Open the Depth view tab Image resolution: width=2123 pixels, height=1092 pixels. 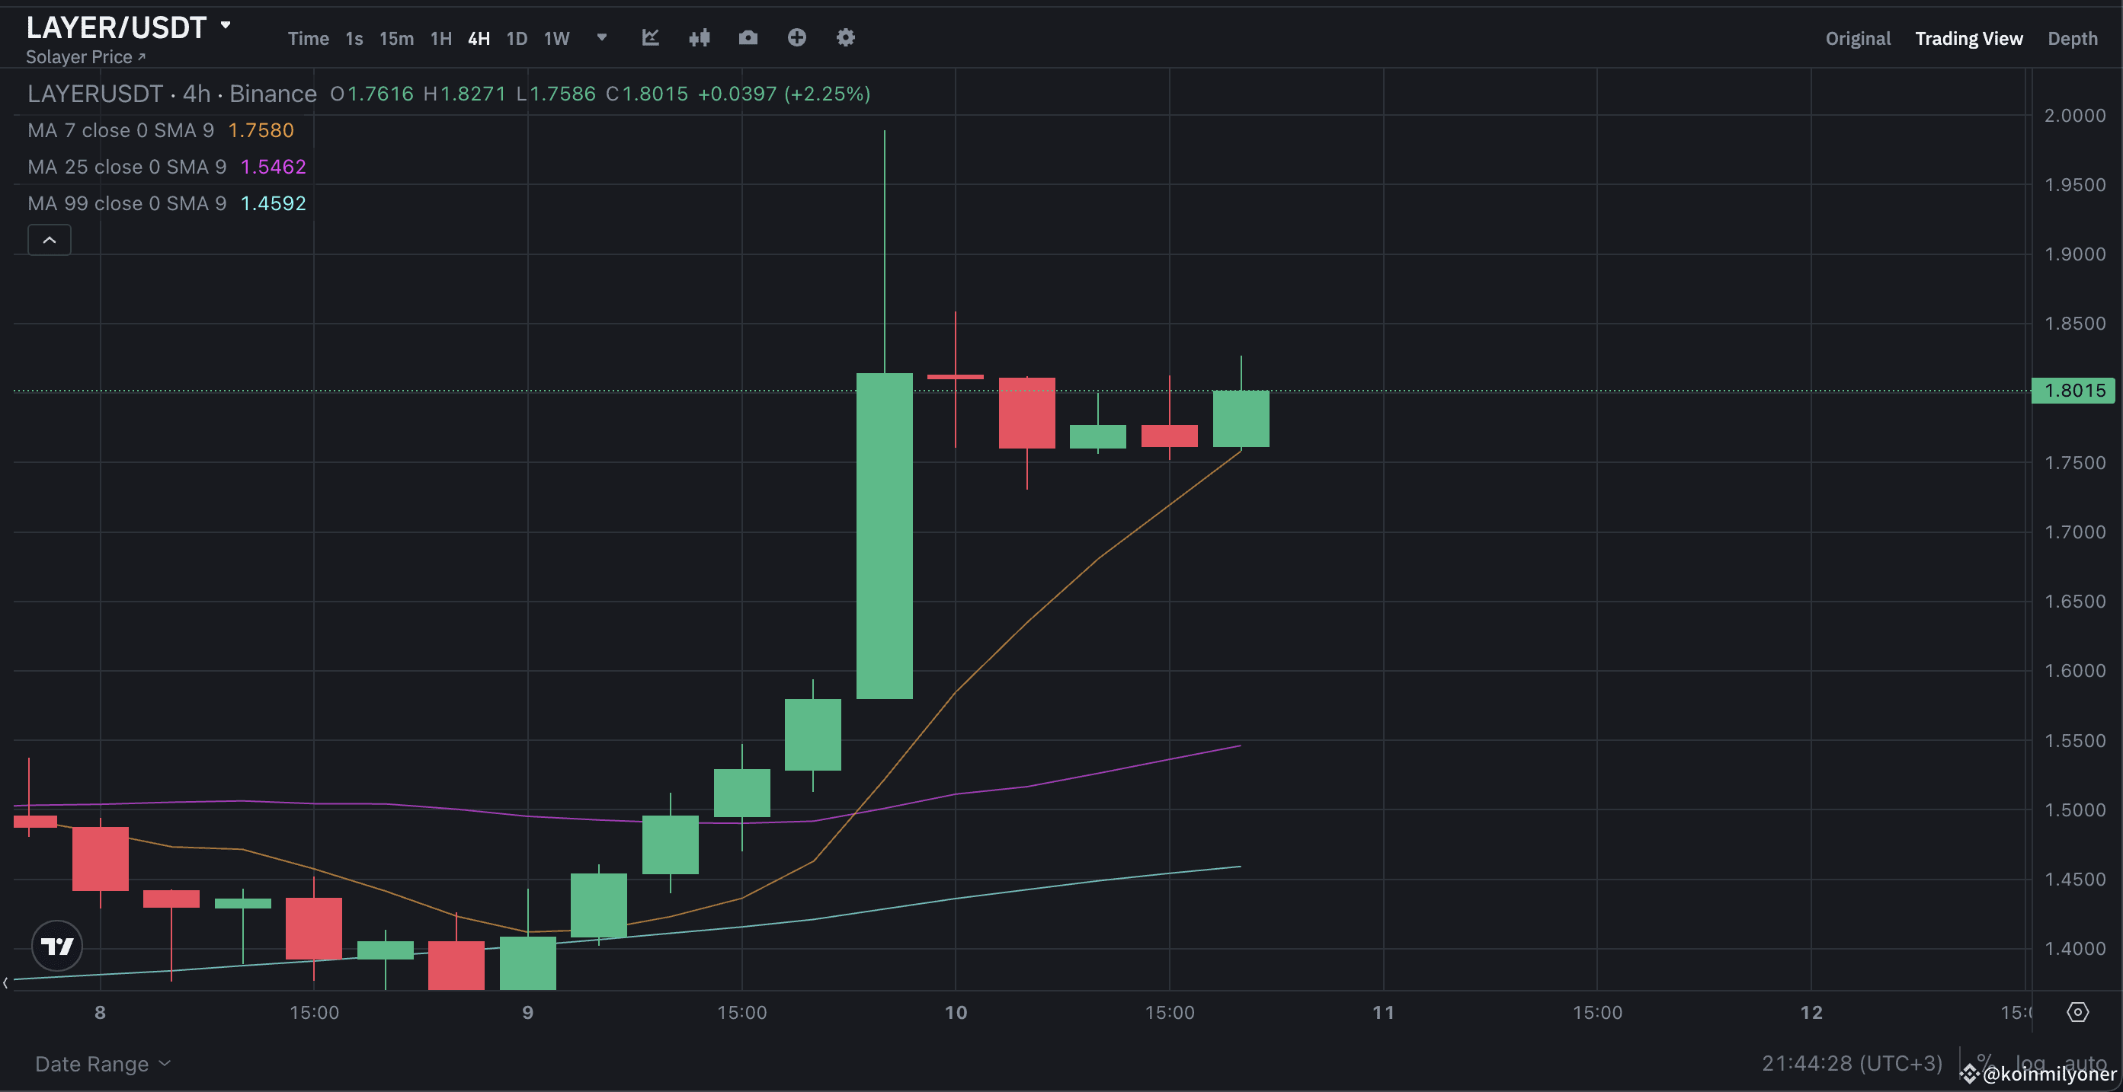click(2073, 38)
